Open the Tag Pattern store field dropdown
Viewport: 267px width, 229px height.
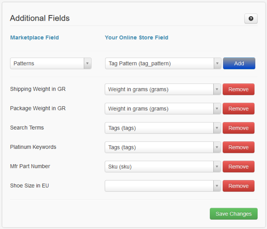(x=163, y=63)
